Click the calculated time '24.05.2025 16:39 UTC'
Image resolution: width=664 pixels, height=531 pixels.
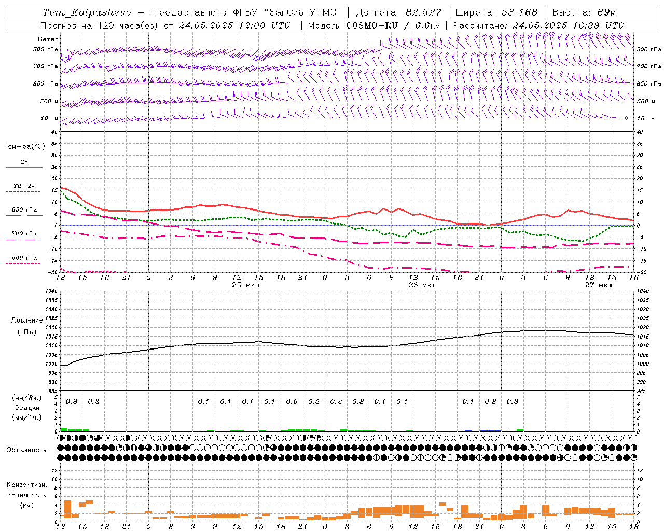point(568,25)
